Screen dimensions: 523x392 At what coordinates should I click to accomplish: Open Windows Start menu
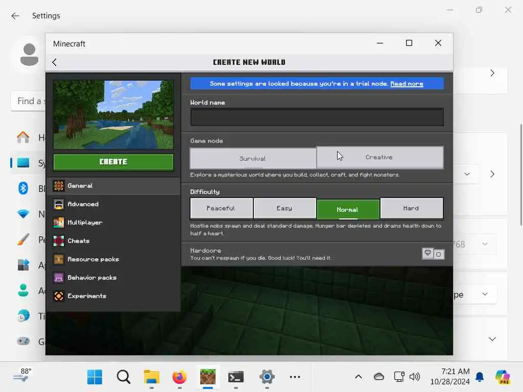[94, 377]
